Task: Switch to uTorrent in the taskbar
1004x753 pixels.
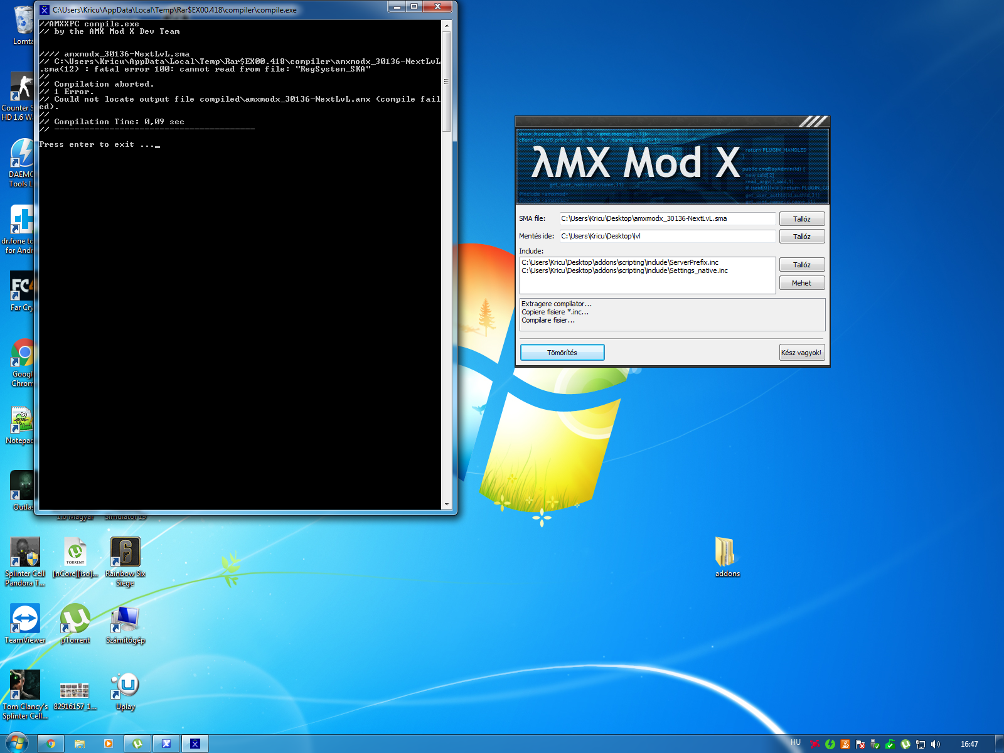Action: [137, 744]
